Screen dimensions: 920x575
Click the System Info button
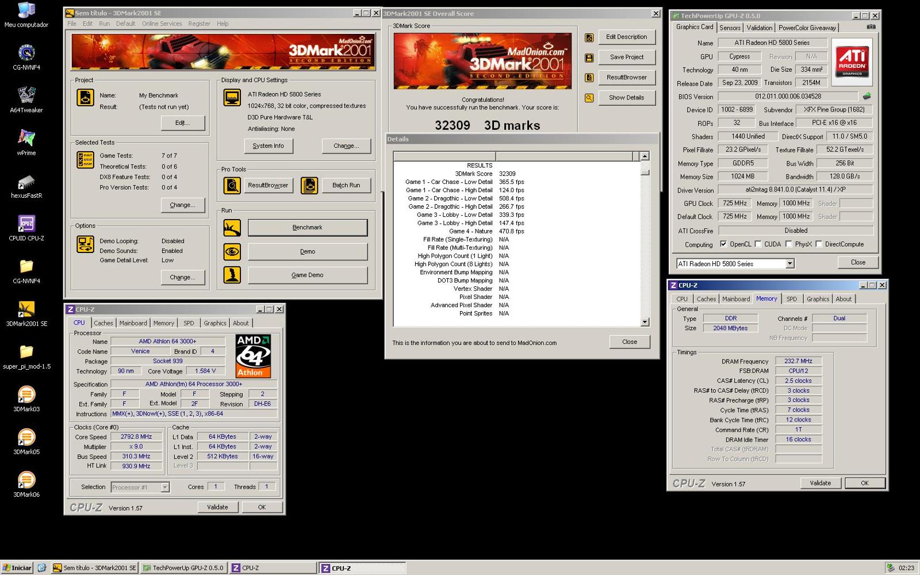coord(268,146)
